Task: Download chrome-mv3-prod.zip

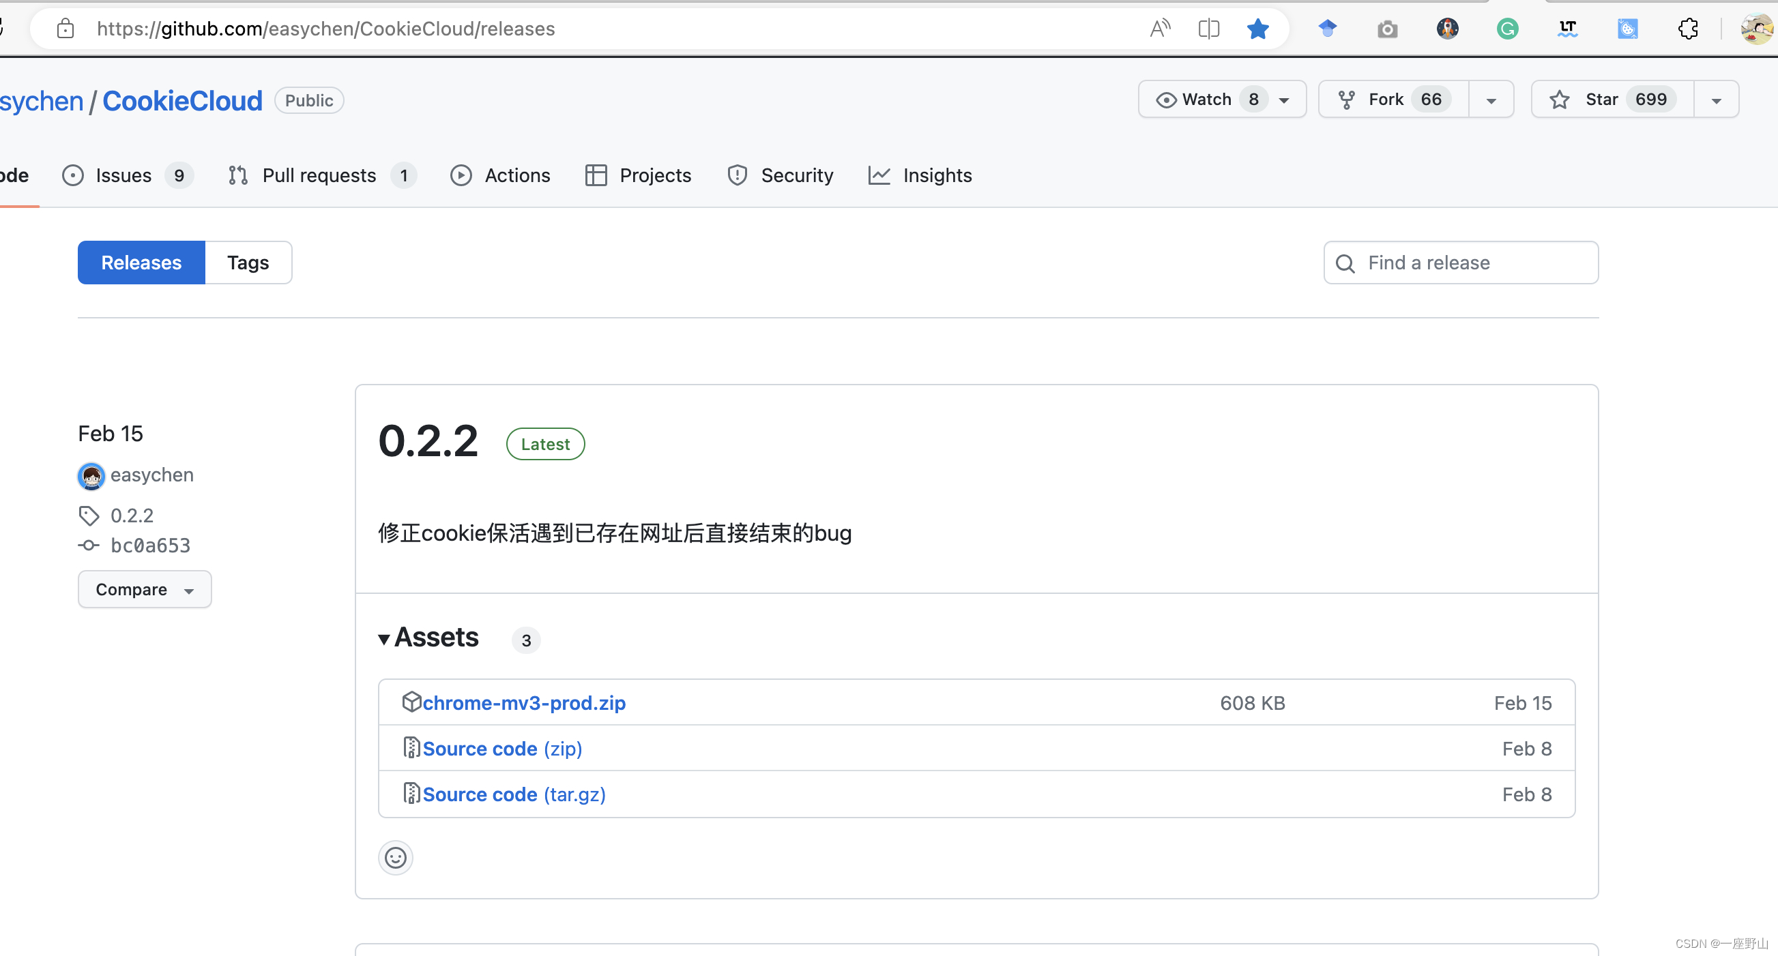Action: point(524,702)
